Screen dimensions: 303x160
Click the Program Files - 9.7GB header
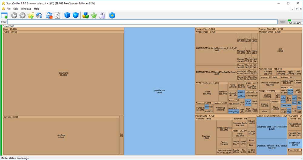coord(226,29)
